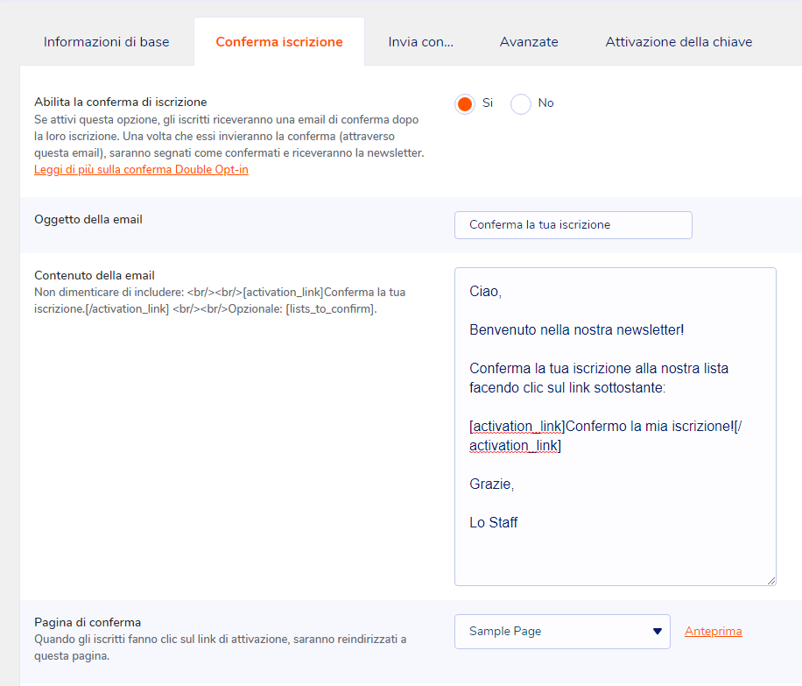Open the Informazioni di base tab
The image size is (802, 686).
pyautogui.click(x=106, y=42)
